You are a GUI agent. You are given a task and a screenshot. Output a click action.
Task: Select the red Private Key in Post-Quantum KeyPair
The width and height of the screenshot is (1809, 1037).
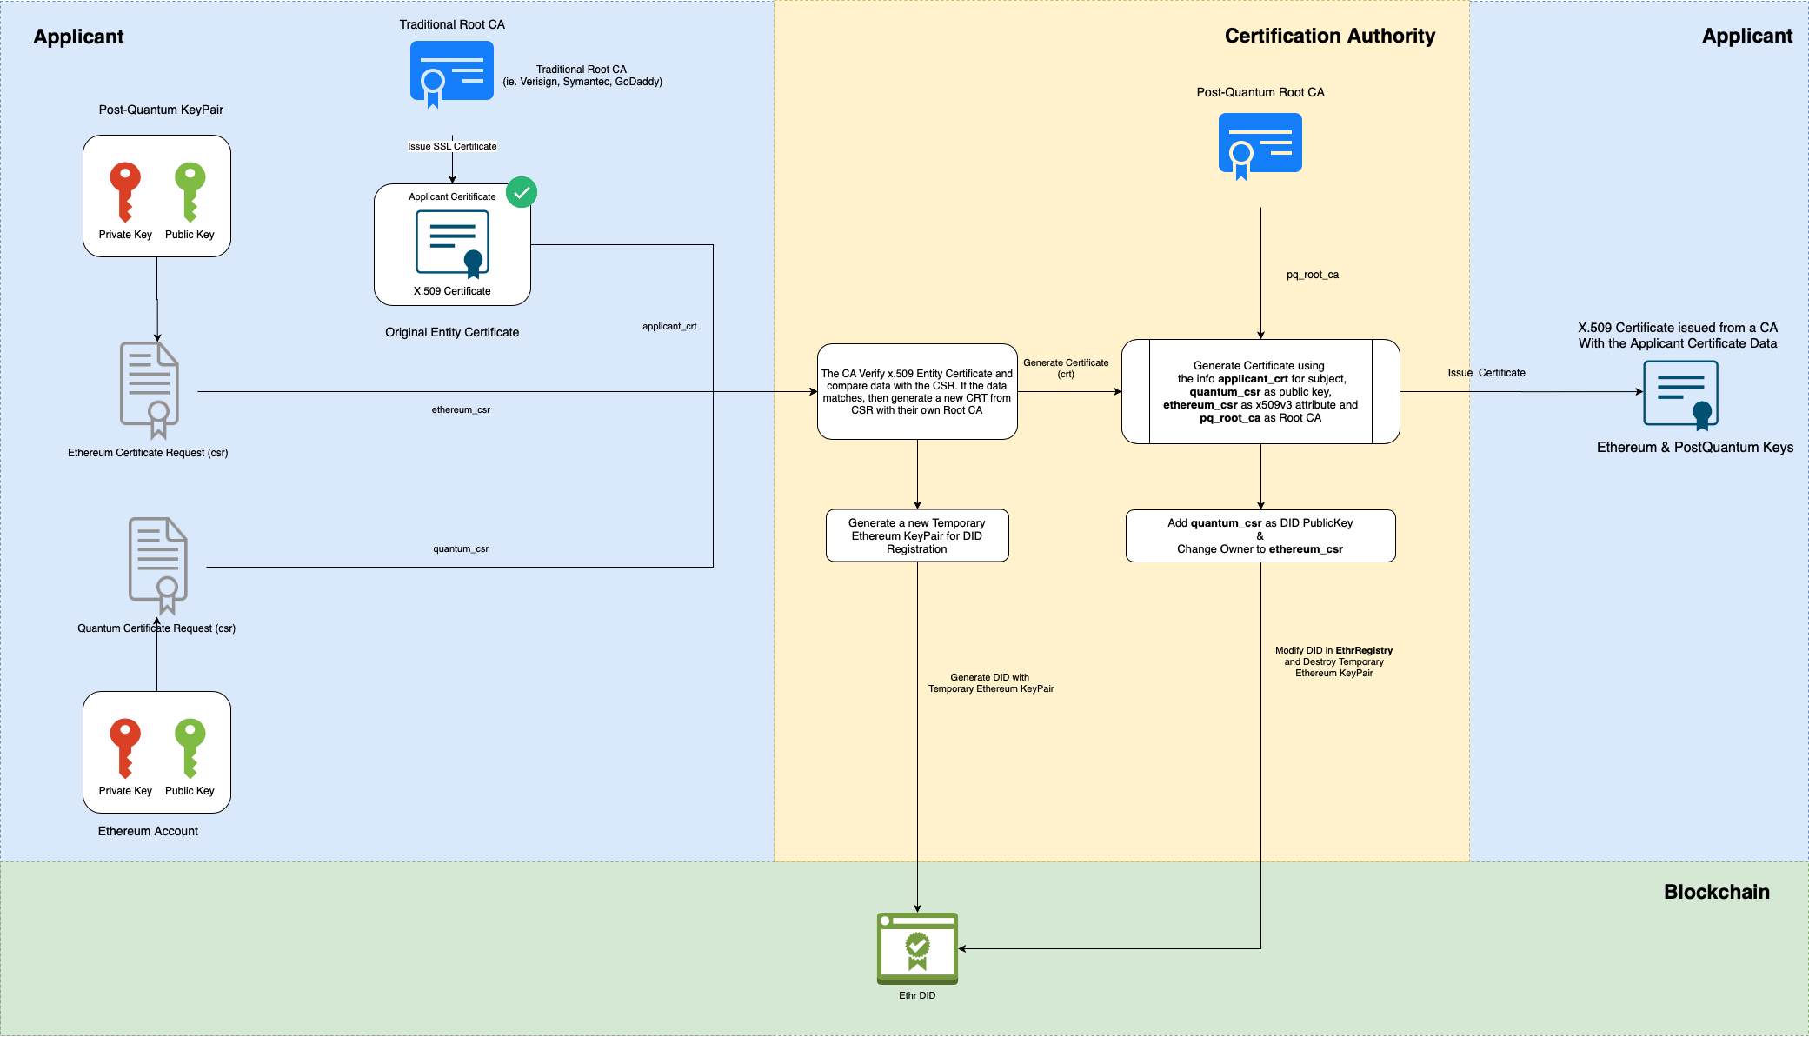point(125,191)
